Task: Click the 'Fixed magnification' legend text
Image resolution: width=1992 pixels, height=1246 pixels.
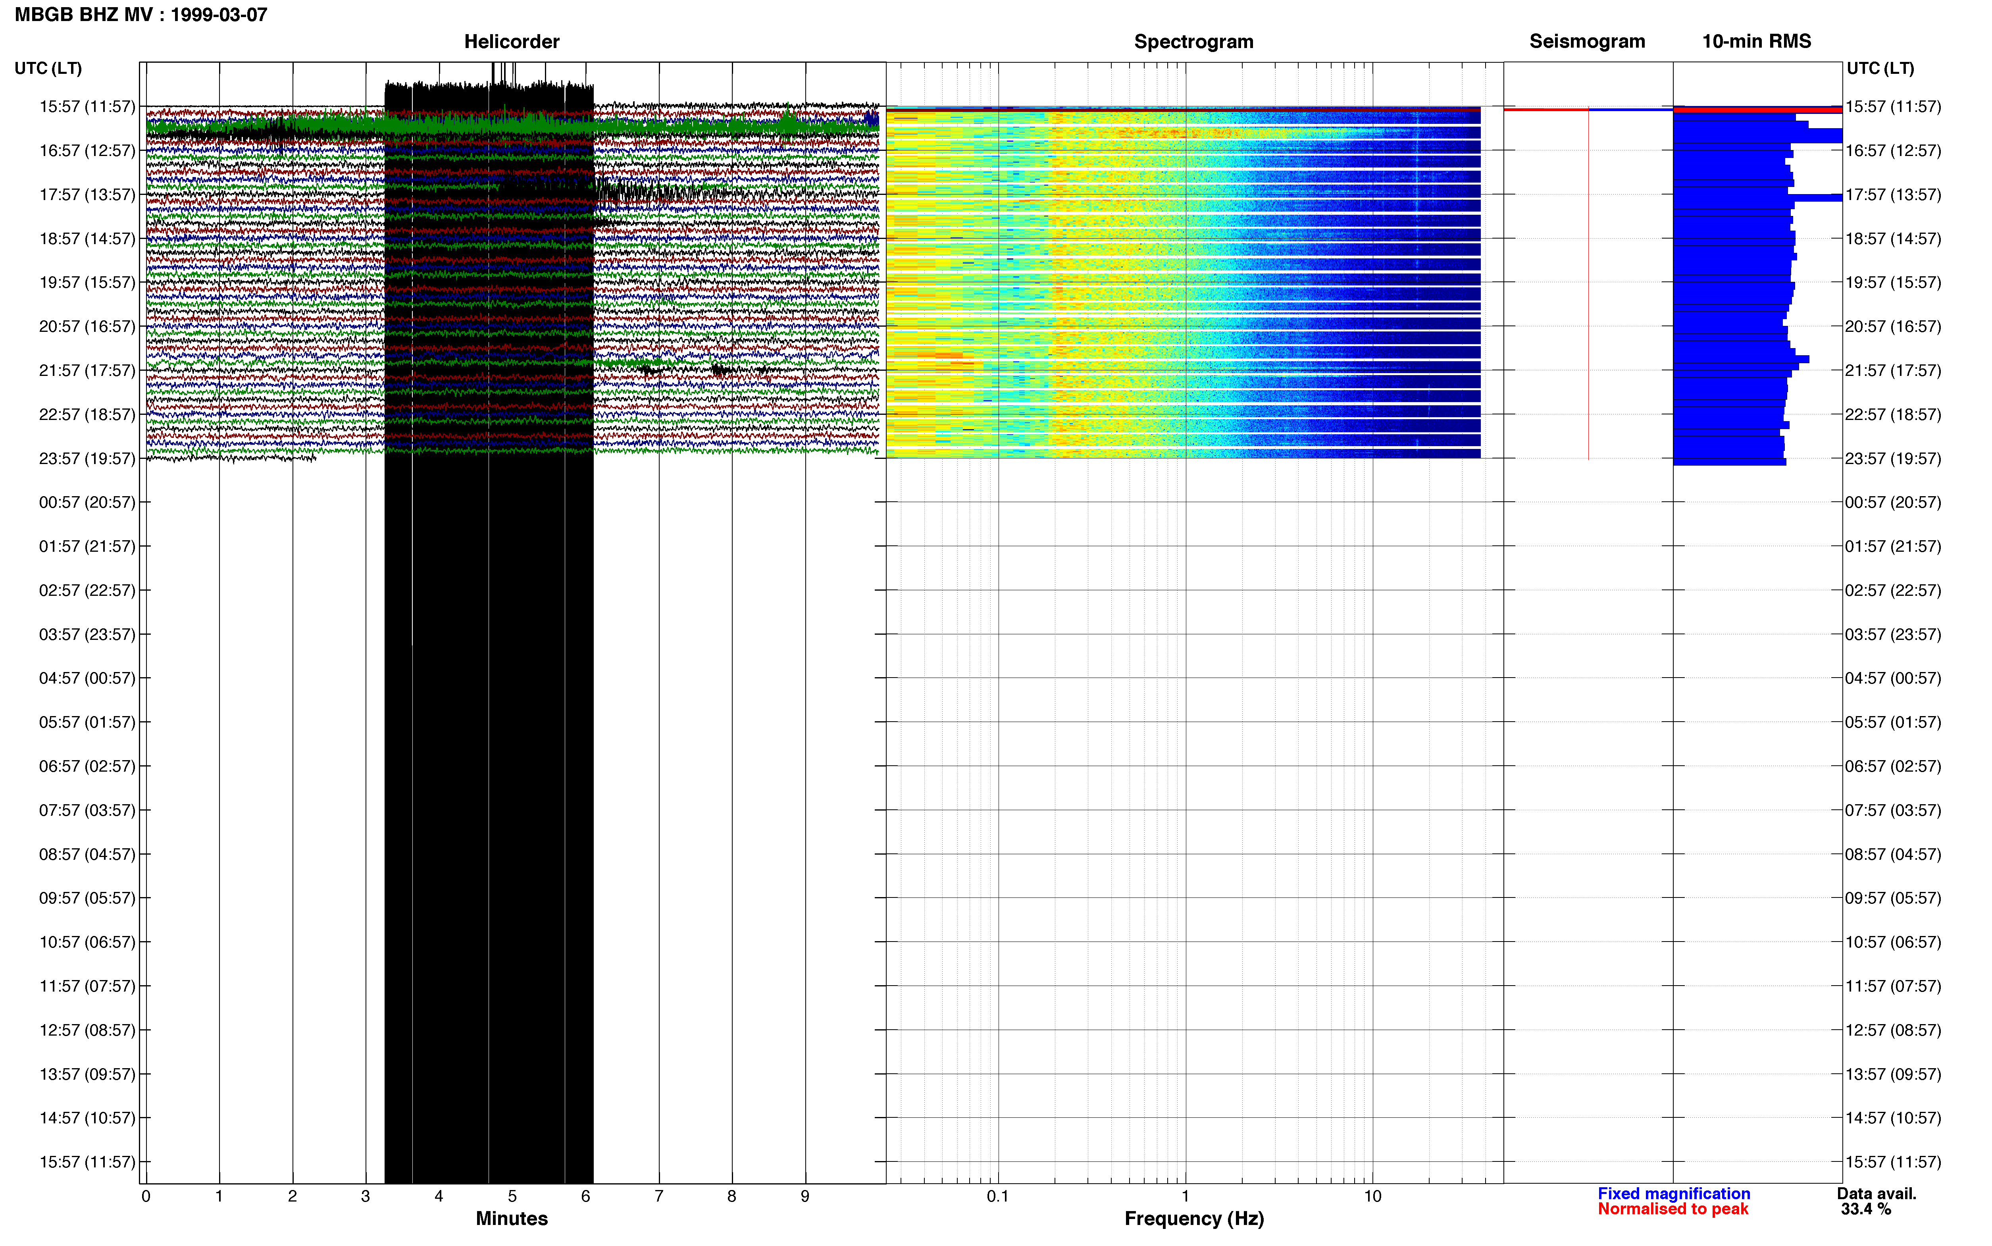Action: [1673, 1193]
